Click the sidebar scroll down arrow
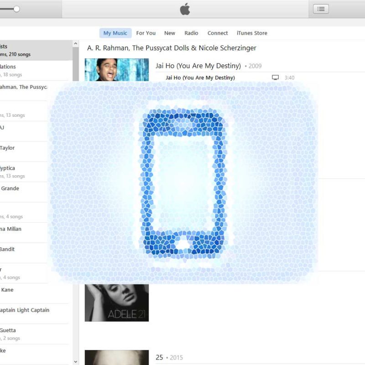The height and width of the screenshot is (365, 365). pos(75,361)
